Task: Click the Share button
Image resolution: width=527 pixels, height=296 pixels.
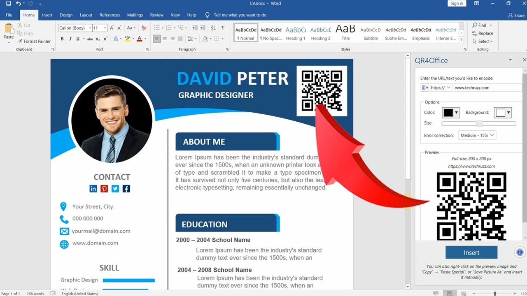Action: [516, 15]
